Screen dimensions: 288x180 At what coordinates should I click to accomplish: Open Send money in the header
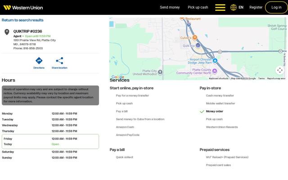click(x=170, y=7)
